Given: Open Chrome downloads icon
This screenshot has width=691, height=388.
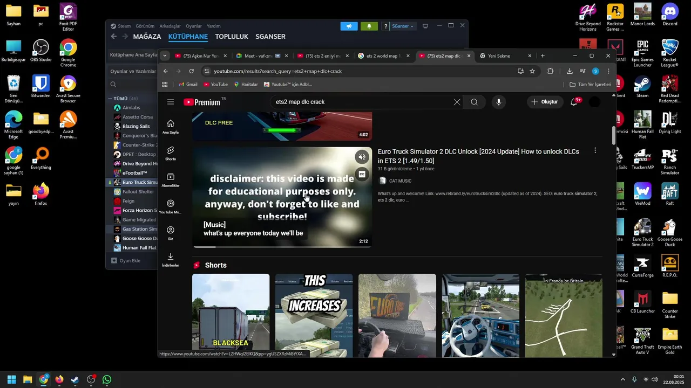Looking at the screenshot, I should [570, 71].
